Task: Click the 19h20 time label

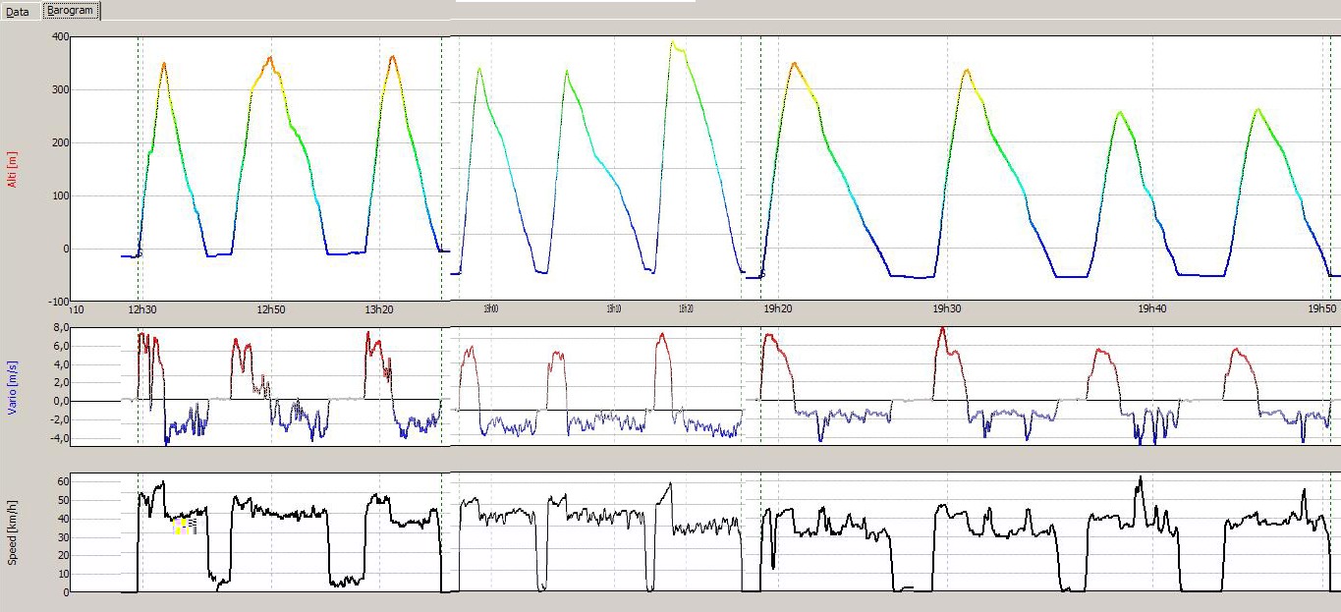Action: pos(776,309)
